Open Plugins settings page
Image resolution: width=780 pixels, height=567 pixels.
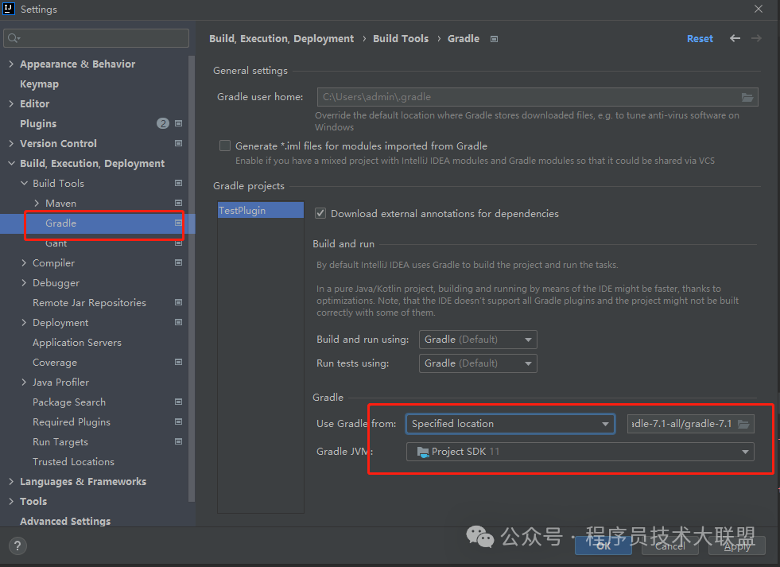tap(38, 123)
